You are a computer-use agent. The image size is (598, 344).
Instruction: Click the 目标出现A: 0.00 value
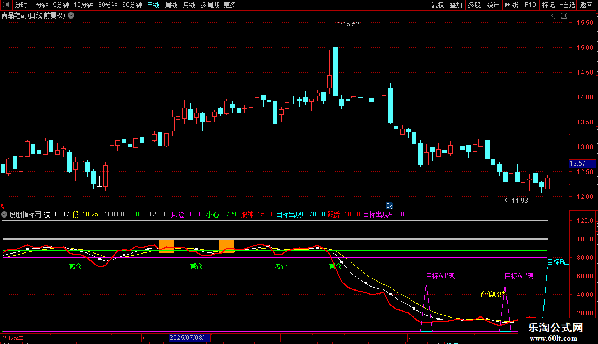(385, 214)
